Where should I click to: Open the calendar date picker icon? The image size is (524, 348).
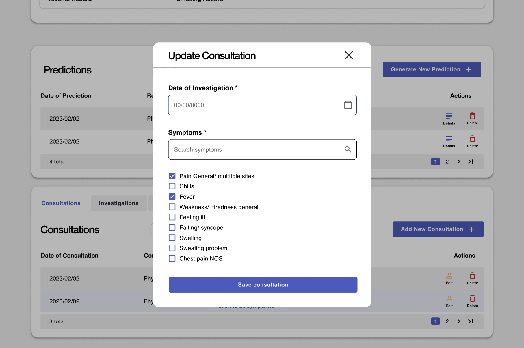(x=348, y=105)
